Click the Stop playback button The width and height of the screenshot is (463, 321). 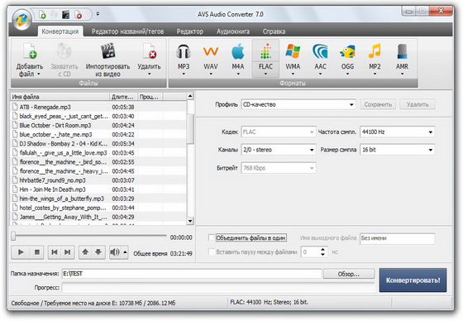(37, 252)
